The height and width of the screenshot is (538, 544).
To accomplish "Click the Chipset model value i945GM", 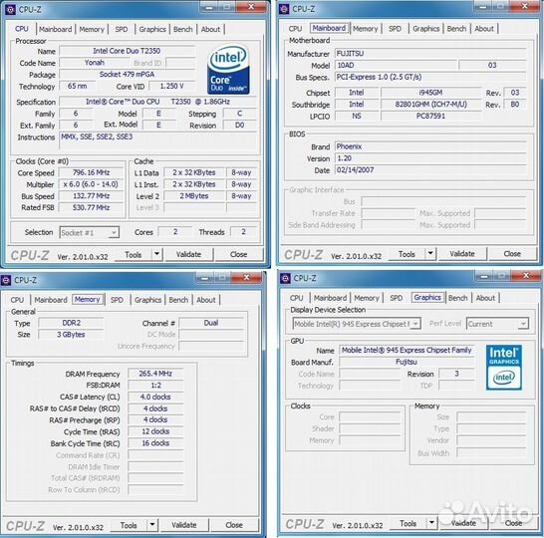I will coord(430,93).
